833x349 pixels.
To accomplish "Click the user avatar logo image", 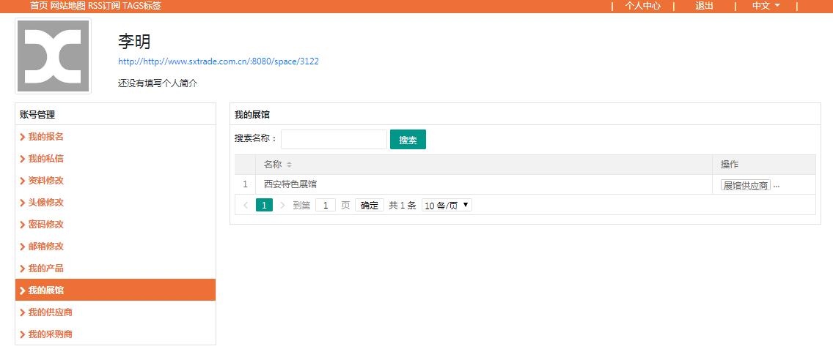I will [x=53, y=56].
